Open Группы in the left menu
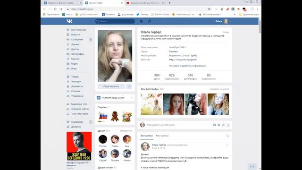Screen dimensions: 302x170 click(x=75, y=49)
